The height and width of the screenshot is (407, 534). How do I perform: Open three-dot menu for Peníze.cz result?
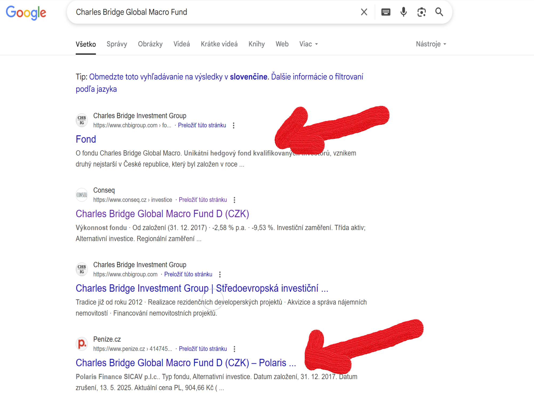pos(234,349)
